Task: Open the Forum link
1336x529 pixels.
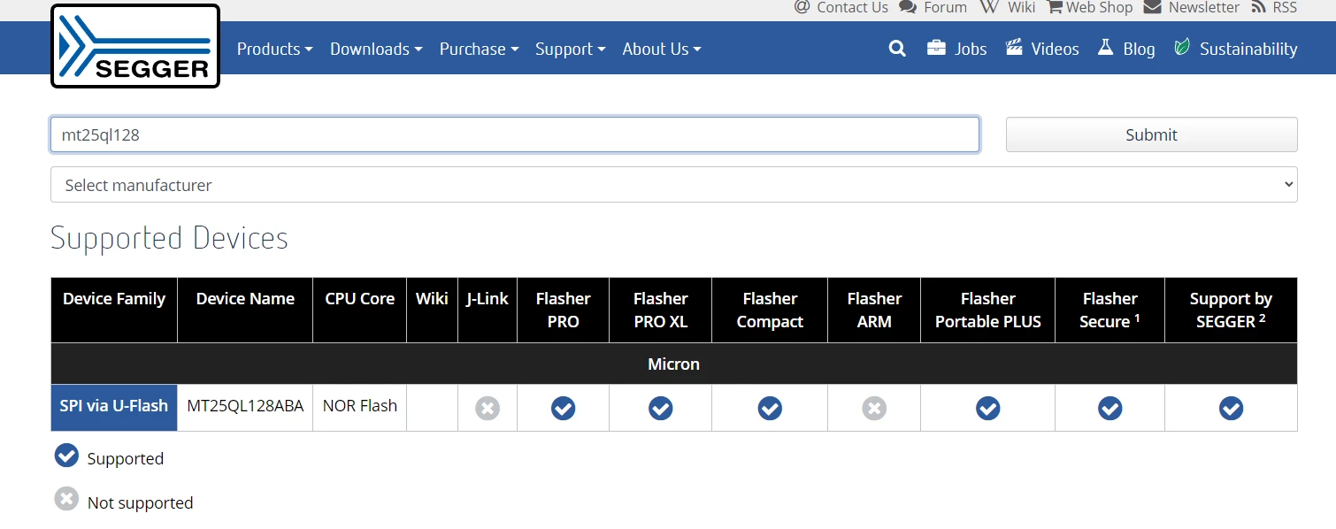Action: (x=945, y=7)
